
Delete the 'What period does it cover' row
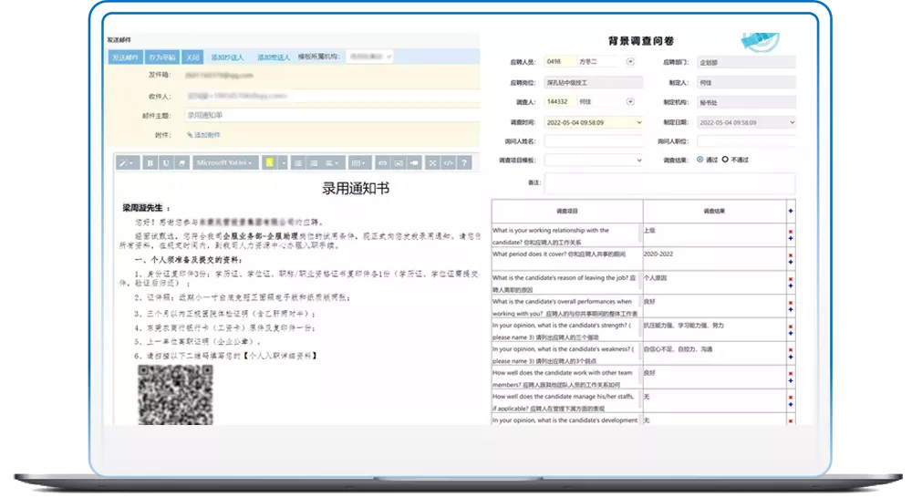click(791, 255)
